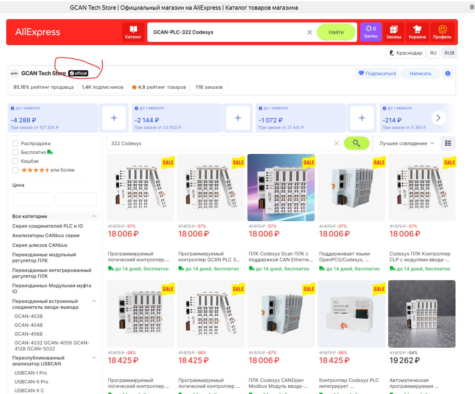Screen dimensions: 475x394
Task: Collapse the Переопубликованный анализатор USBCAN category
Action: 94,358
